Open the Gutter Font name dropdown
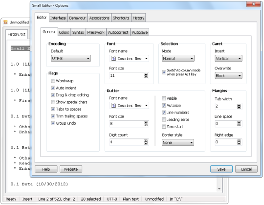This screenshot has height=205, width=264. [x=129, y=106]
